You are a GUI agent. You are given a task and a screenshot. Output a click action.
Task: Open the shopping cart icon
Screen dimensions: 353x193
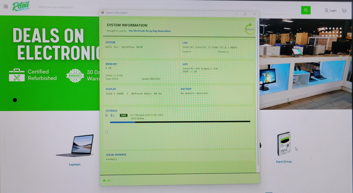(x=344, y=10)
